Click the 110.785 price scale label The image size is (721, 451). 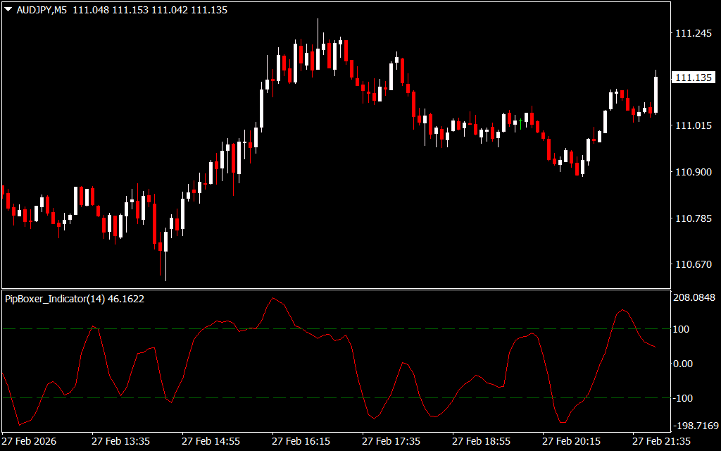[693, 218]
